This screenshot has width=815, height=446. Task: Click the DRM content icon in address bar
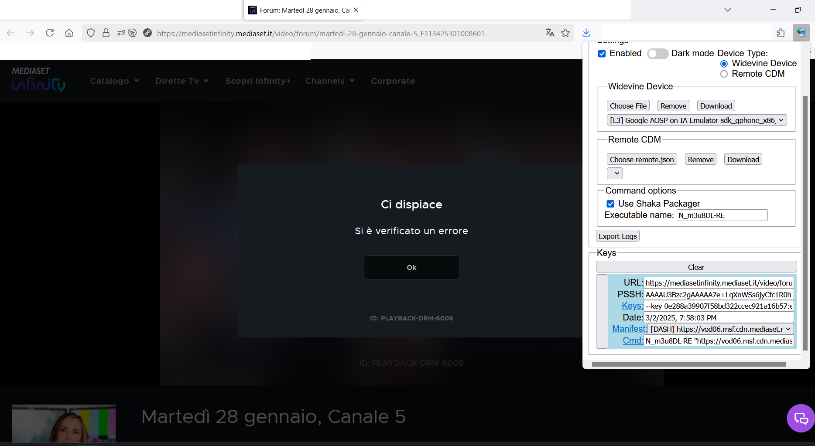click(147, 33)
